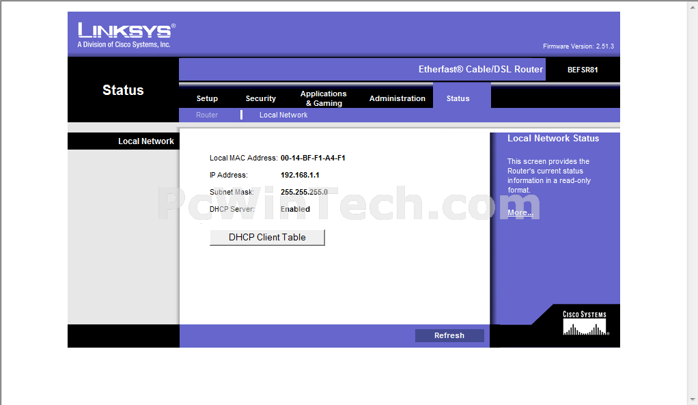698x405 pixels.
Task: Click the Cisco Systems logo
Action: pyautogui.click(x=585, y=322)
